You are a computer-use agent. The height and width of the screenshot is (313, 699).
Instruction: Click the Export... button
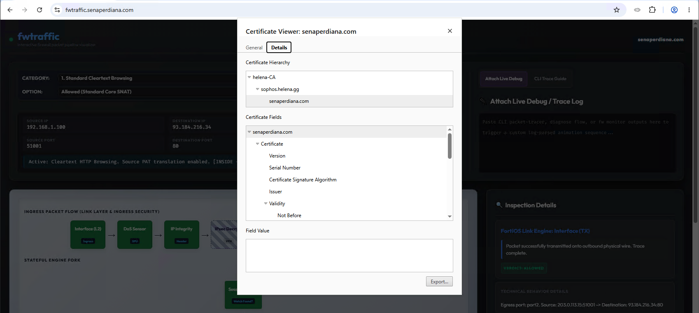(439, 282)
